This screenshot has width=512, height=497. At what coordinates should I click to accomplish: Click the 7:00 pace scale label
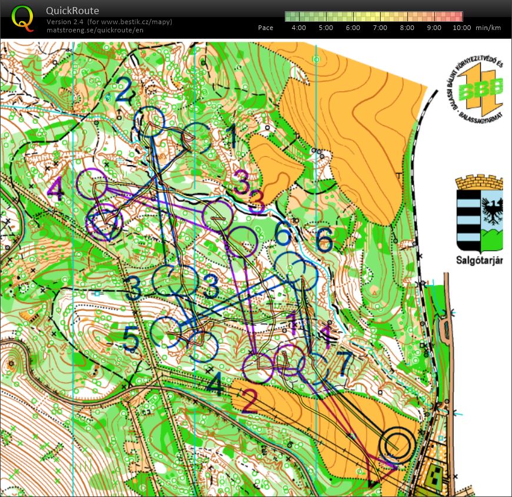pyautogui.click(x=380, y=28)
